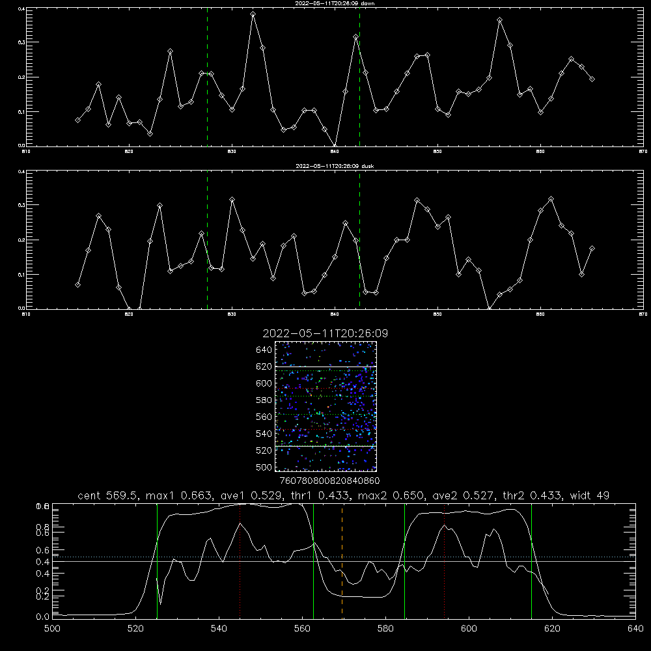Click the green vertical line near 563 in bottom plot

pyautogui.click(x=314, y=560)
